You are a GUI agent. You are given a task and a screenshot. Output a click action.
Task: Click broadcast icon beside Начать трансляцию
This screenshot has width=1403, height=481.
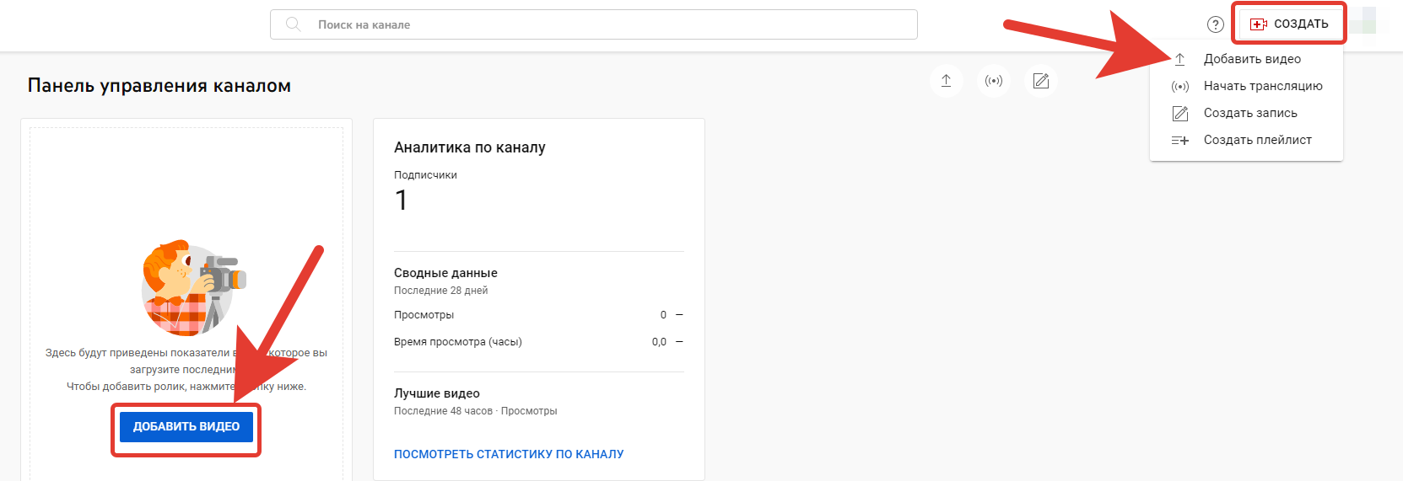[x=1179, y=86]
